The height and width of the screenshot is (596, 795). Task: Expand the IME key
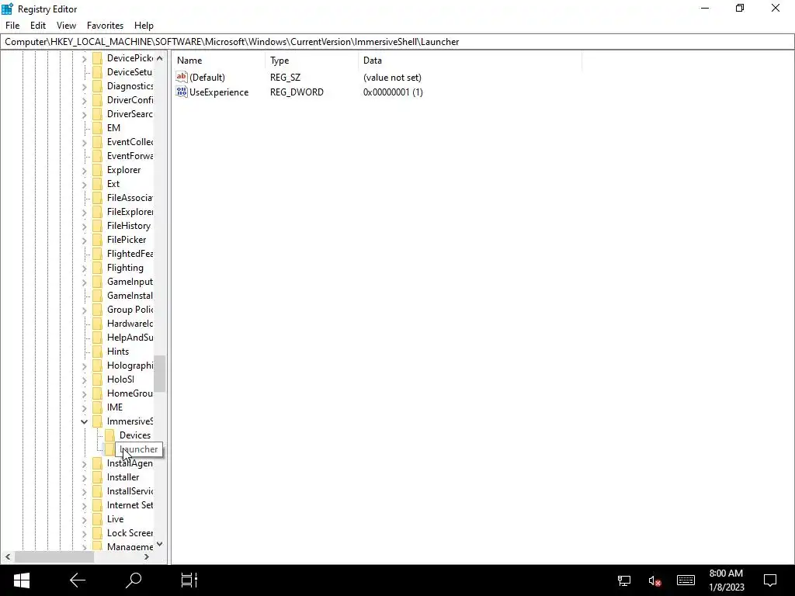84,407
